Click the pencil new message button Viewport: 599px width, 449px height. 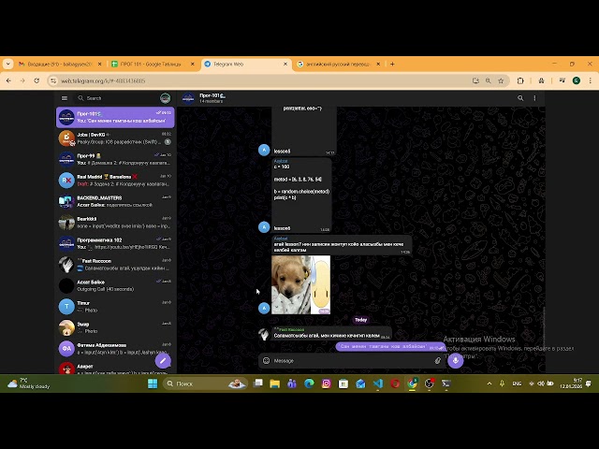click(163, 360)
